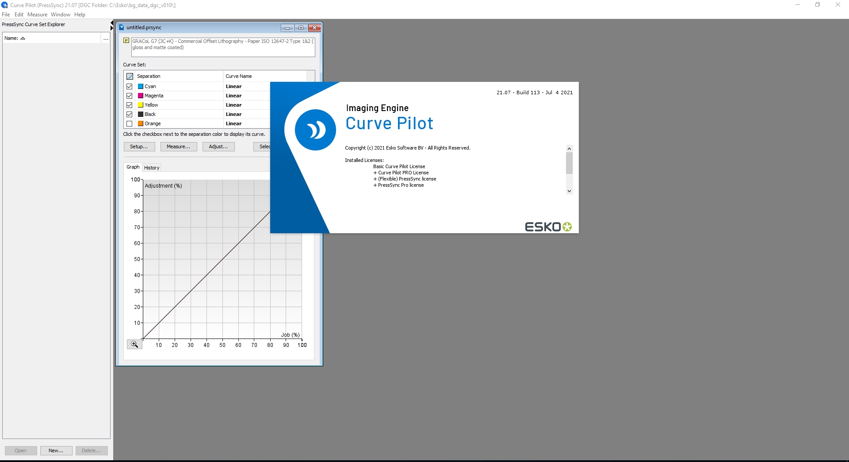Click the Orange separation name
Screen dimensions: 849x462
click(153, 123)
